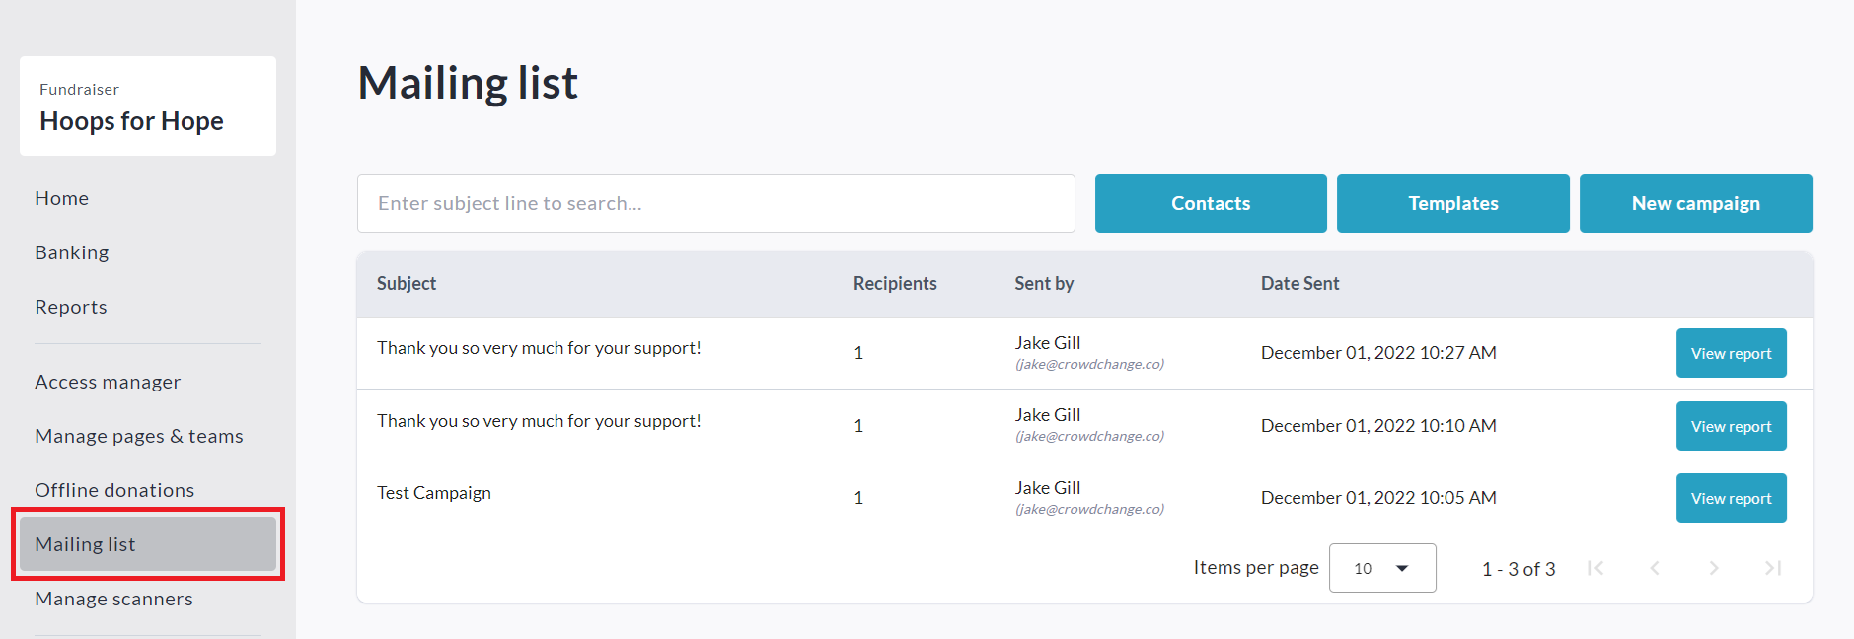Screen dimensions: 1854x639
Task: Jump to last page pagination icon
Action: click(x=1773, y=568)
